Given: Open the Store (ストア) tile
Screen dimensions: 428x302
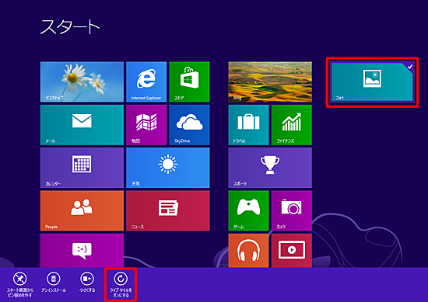Looking at the screenshot, I should point(189,82).
